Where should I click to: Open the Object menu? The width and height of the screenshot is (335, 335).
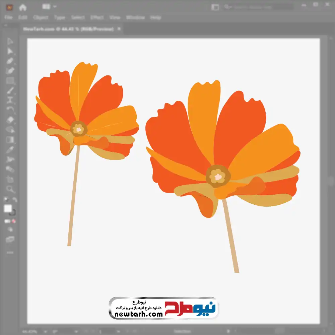click(x=41, y=17)
